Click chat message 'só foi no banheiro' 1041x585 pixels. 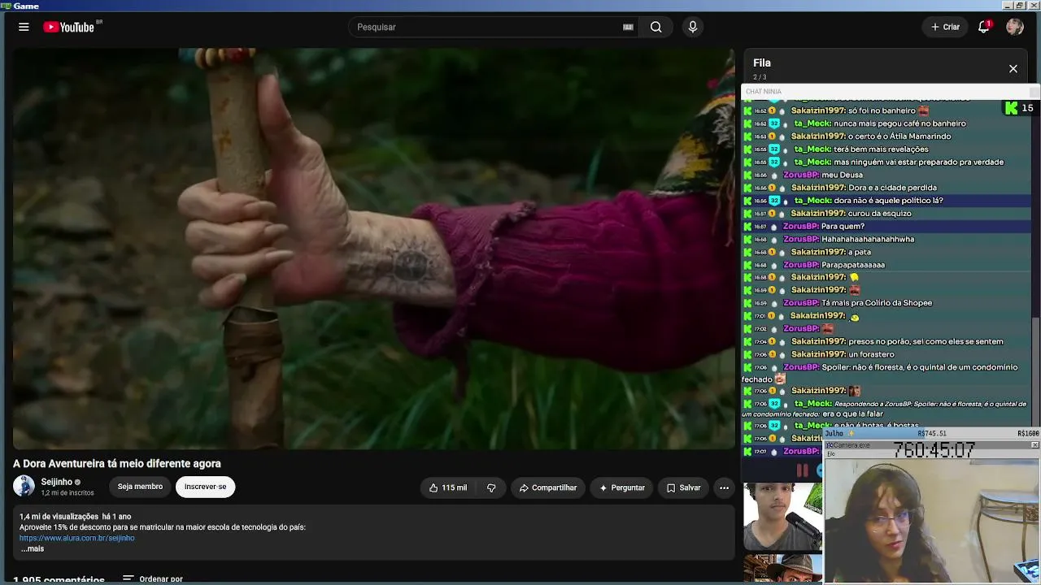[882, 110]
